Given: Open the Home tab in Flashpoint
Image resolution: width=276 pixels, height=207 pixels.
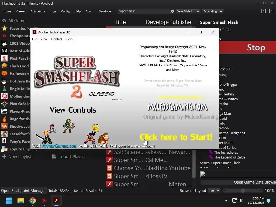Looking at the screenshot, I should click(7, 11).
